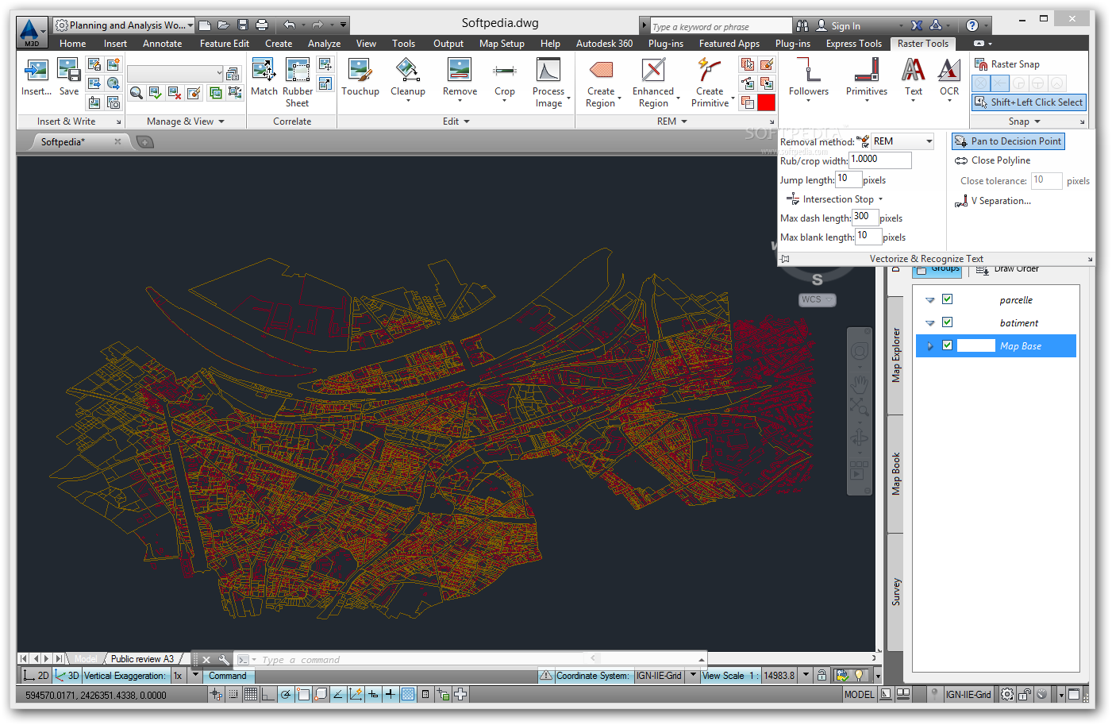
Task: Click the Max dash length input field
Action: tap(864, 217)
